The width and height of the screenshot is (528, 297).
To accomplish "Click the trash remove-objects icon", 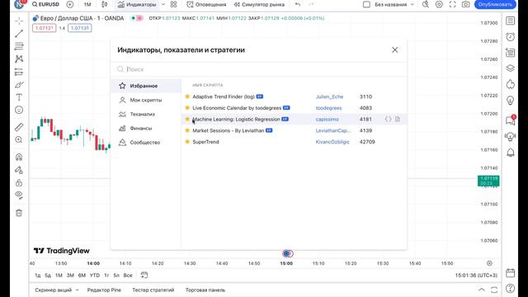I will pyautogui.click(x=19, y=213).
